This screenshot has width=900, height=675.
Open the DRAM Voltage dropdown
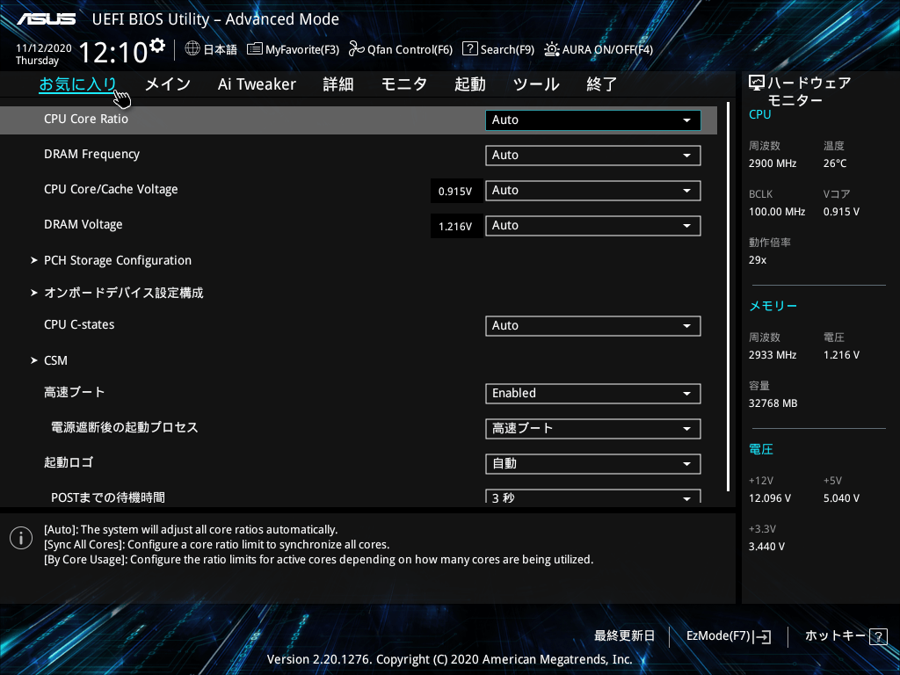593,226
